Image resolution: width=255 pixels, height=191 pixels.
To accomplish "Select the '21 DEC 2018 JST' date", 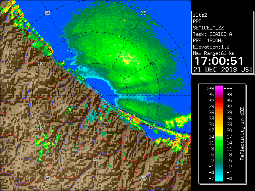I will [x=223, y=70].
